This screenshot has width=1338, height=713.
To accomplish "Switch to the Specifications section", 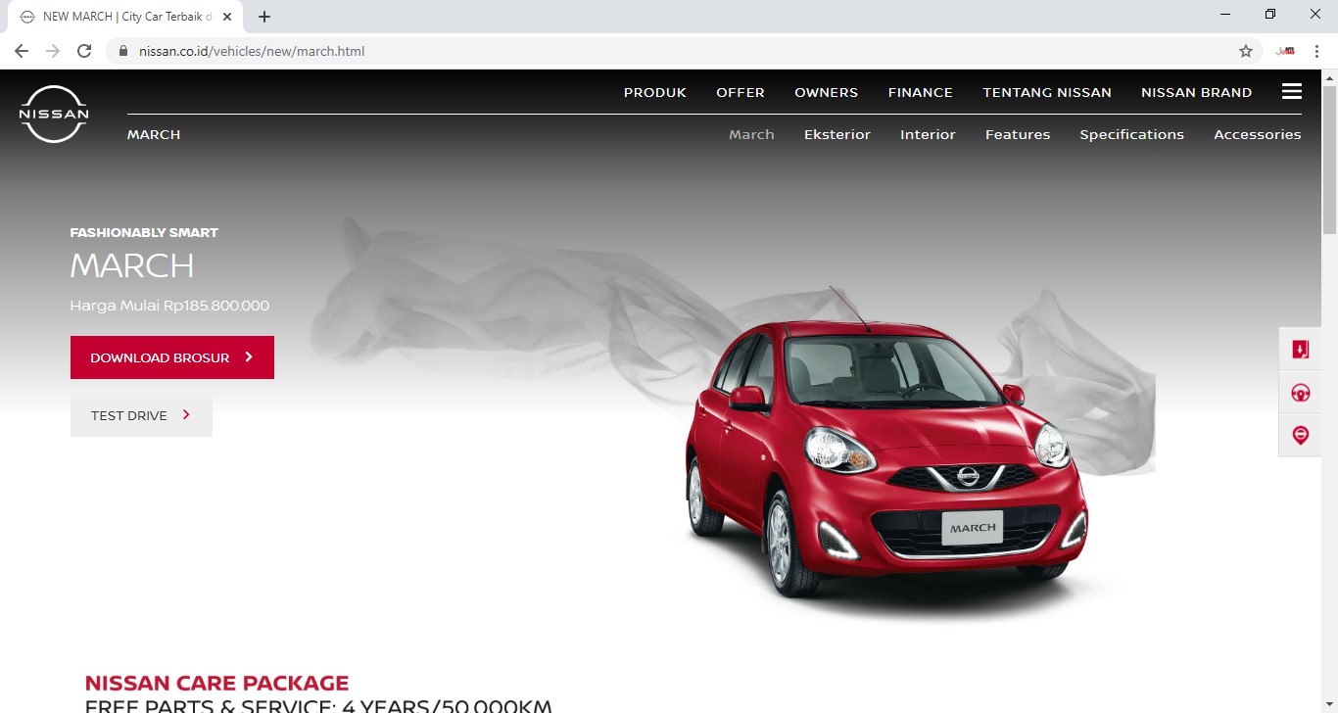I will 1131,134.
